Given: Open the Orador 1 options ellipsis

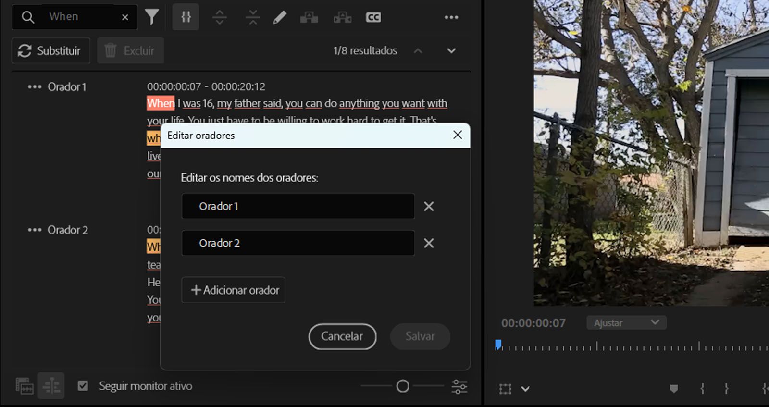Looking at the screenshot, I should click(x=35, y=87).
